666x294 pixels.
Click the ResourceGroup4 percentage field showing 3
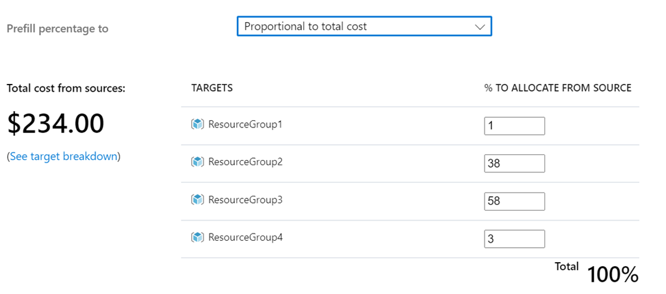[x=514, y=239]
